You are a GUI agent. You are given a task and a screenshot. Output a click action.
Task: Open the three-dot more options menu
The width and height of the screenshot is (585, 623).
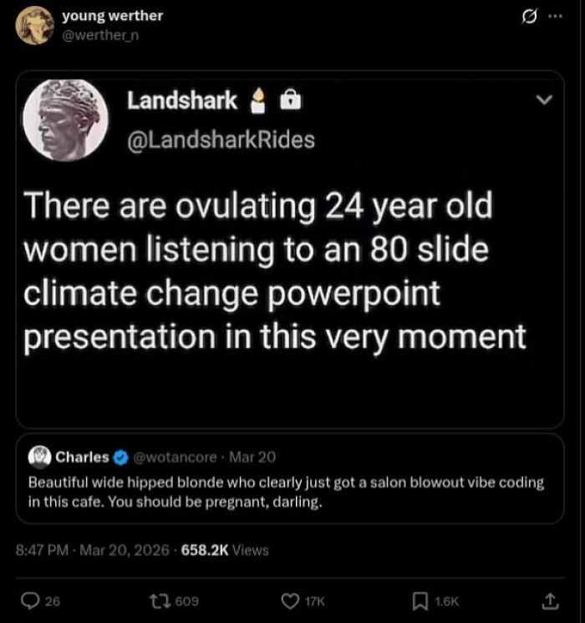(555, 16)
